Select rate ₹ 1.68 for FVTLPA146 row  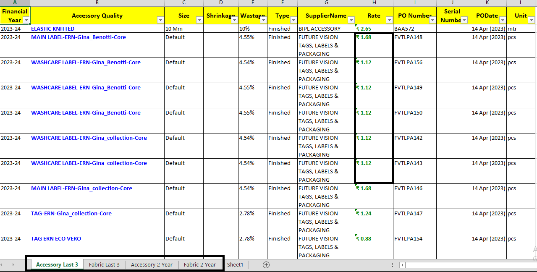click(374, 196)
